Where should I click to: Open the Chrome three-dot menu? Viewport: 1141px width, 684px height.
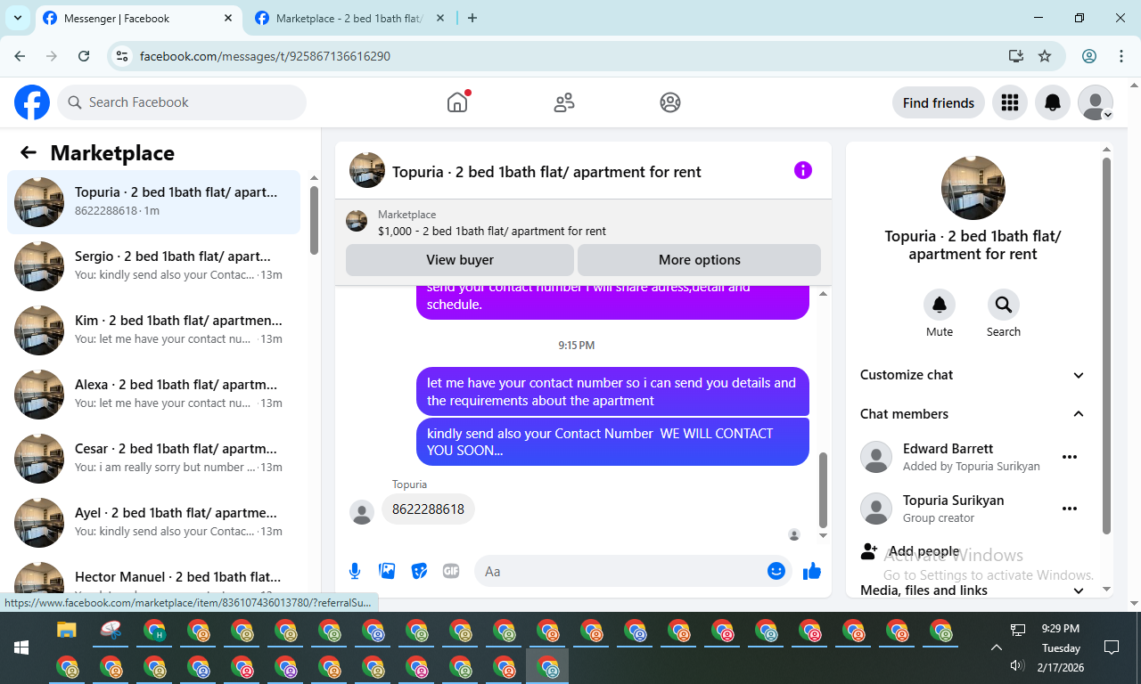click(x=1121, y=56)
